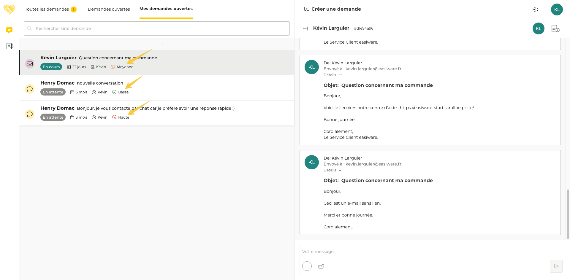Open the contacts icon in sidebar
Screen dimensions: 570x280
coord(9,46)
